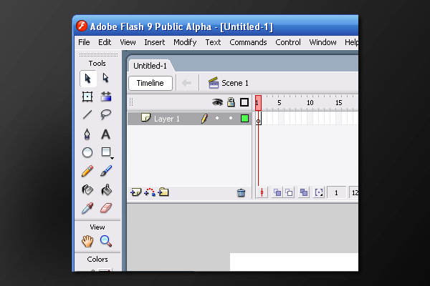
Task: Enable Onion Skin mode
Action: pyautogui.click(x=277, y=192)
